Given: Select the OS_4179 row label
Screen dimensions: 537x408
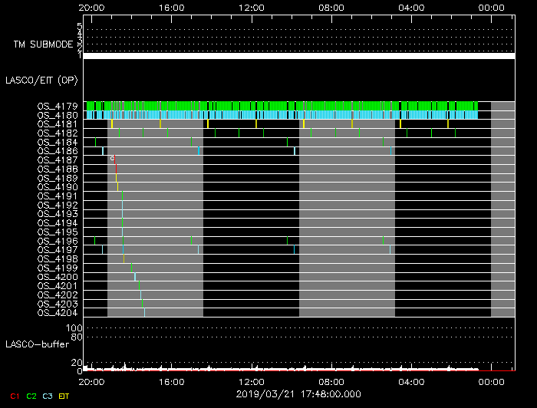Looking at the screenshot, I should (x=57, y=106).
